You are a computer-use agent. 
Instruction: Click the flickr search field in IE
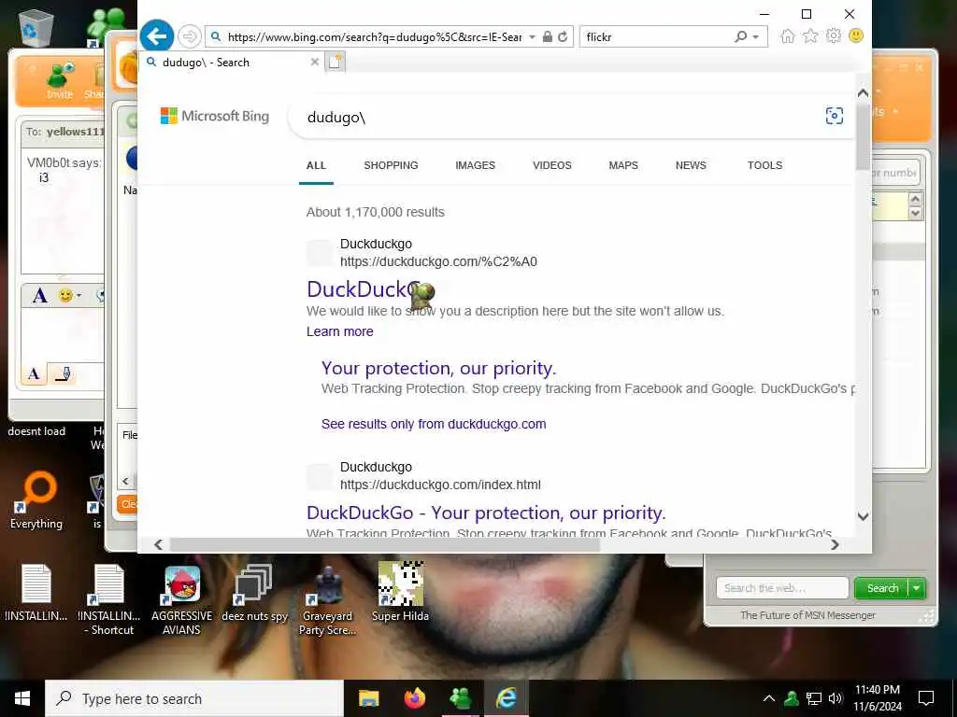(656, 37)
